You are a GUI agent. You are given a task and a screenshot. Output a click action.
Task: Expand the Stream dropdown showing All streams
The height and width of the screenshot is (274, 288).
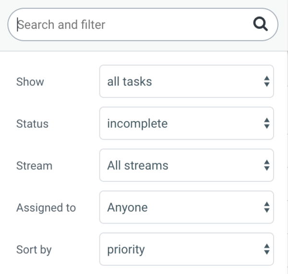pos(186,165)
